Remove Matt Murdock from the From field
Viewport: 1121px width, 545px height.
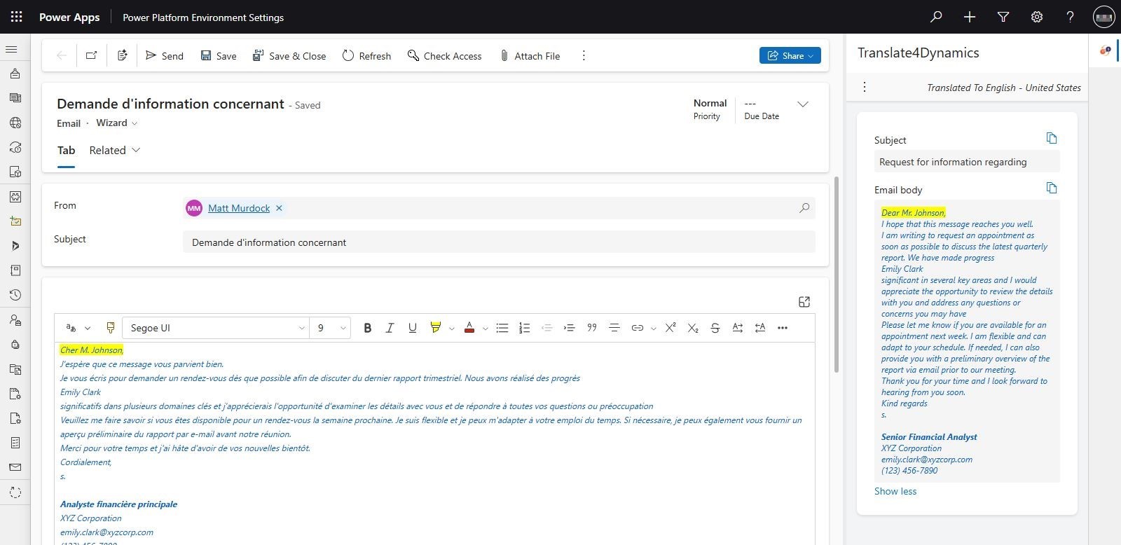(x=279, y=208)
